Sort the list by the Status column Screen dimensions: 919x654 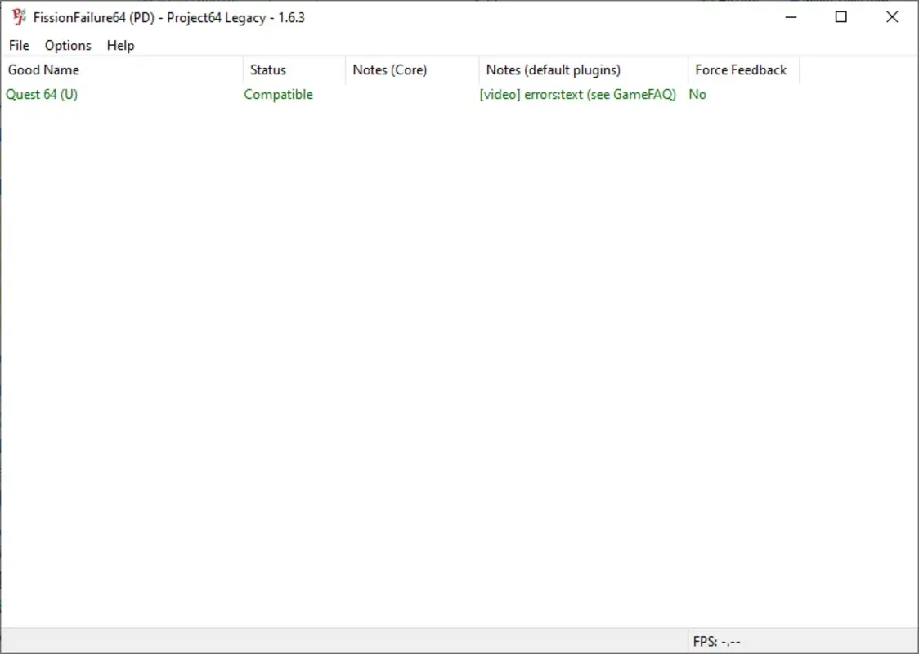(267, 69)
